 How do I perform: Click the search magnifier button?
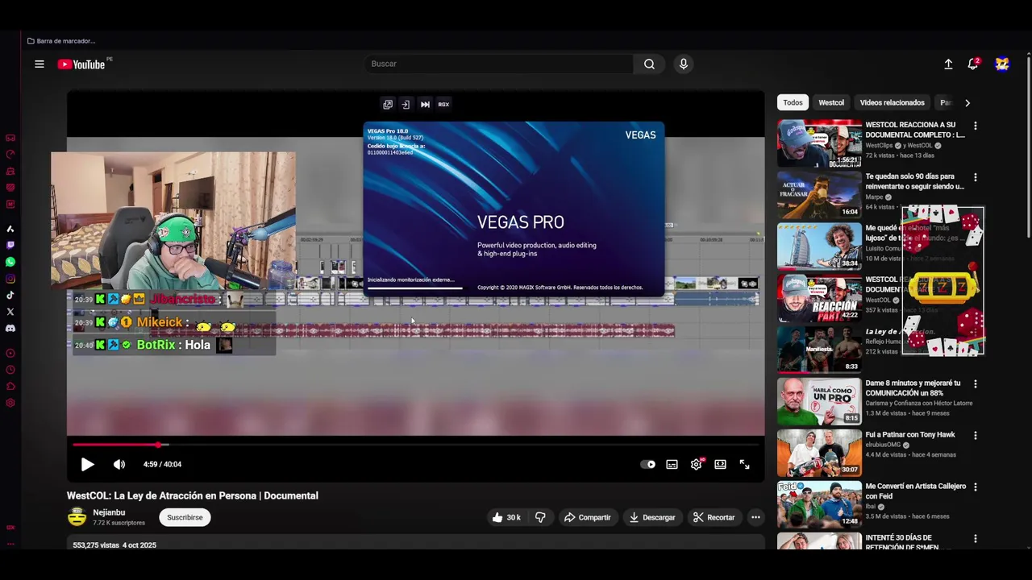click(649, 64)
